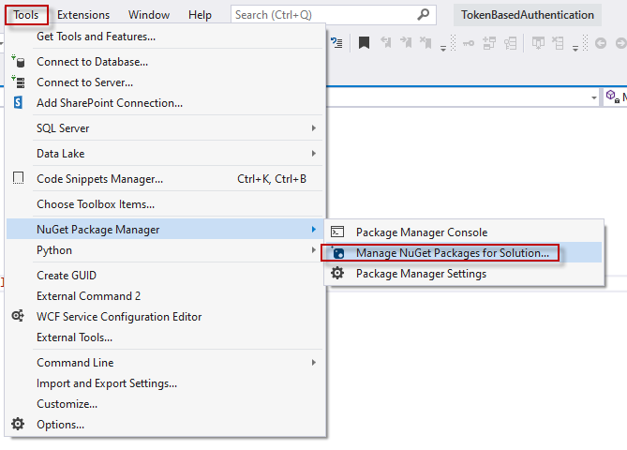
Task: Click the Package Manager Settings gear icon
Action: point(337,274)
